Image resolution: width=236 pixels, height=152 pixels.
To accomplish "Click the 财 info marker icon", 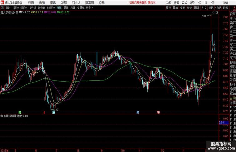I will click(x=138, y=112).
